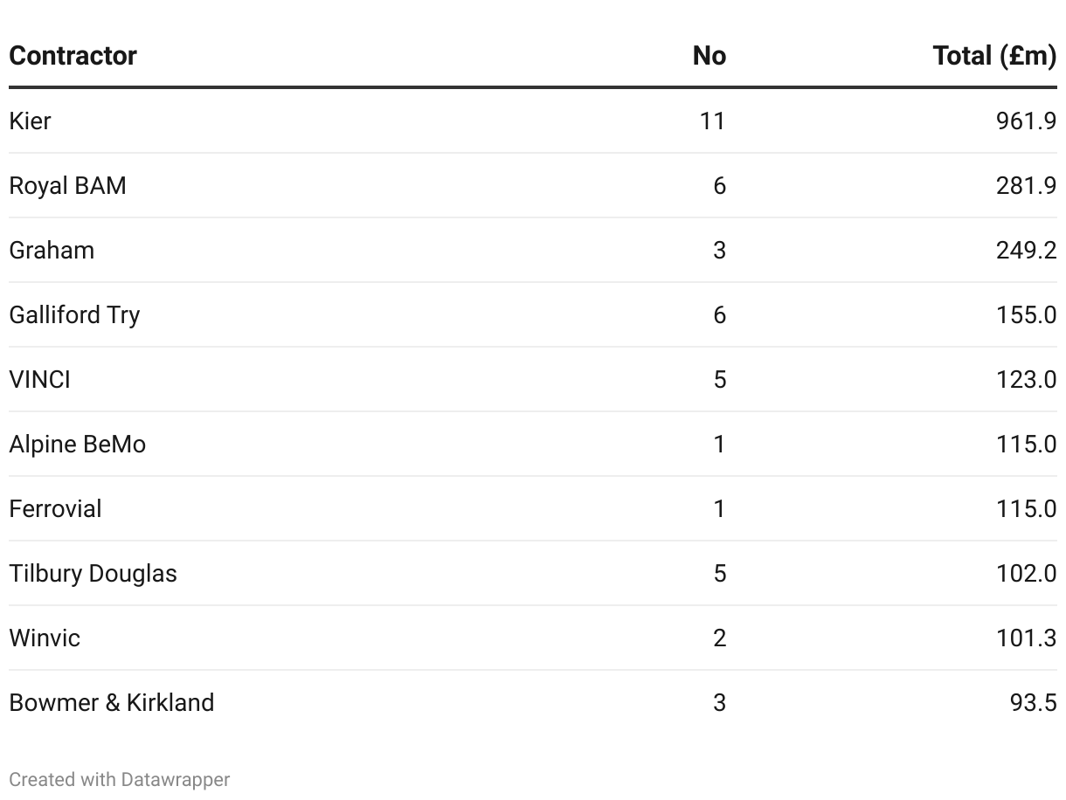The height and width of the screenshot is (800, 1066).
Task: Select the Tilbury Douglas name cell
Action: (x=93, y=574)
